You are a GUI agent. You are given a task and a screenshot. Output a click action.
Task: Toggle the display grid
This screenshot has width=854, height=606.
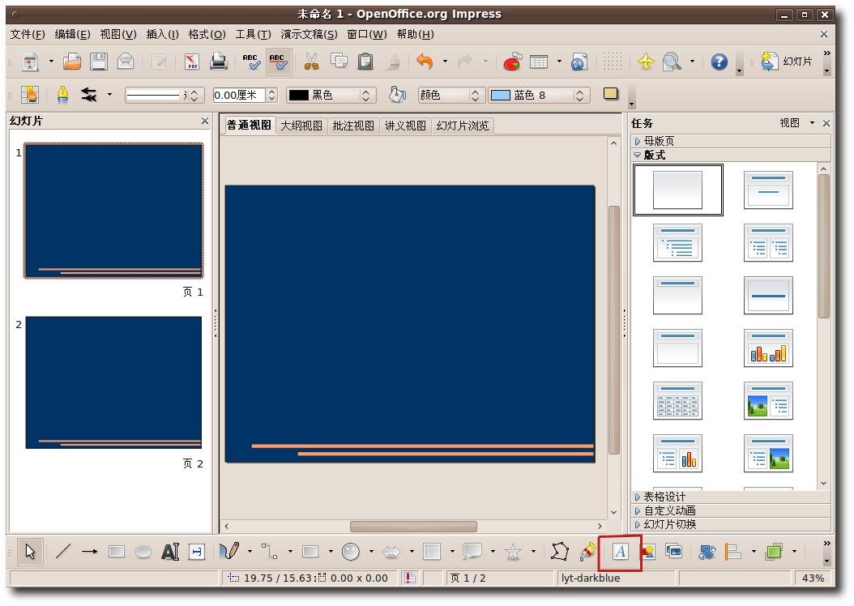613,62
